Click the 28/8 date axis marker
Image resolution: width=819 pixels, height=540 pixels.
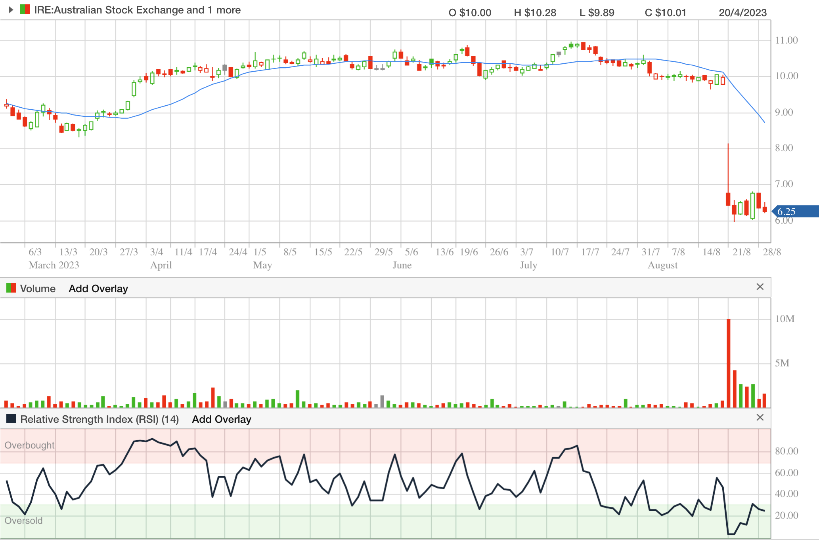pyautogui.click(x=771, y=252)
